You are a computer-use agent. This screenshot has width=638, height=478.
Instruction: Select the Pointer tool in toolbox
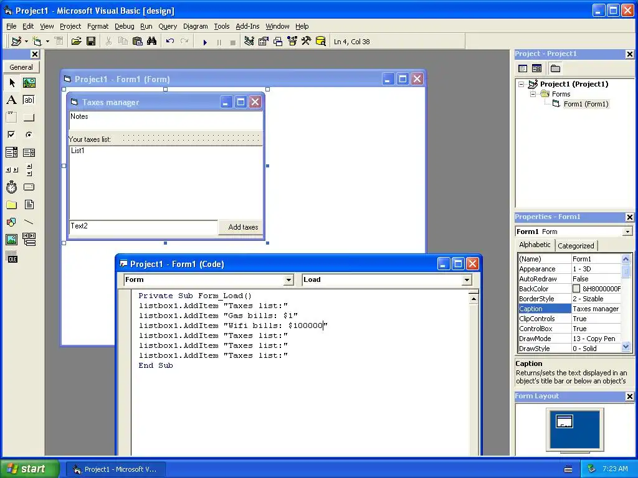pos(12,83)
